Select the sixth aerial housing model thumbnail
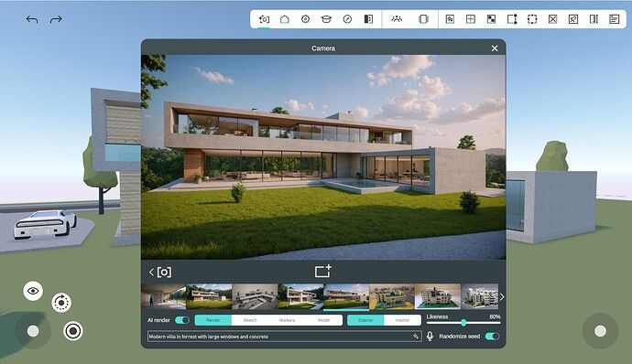 (392, 296)
